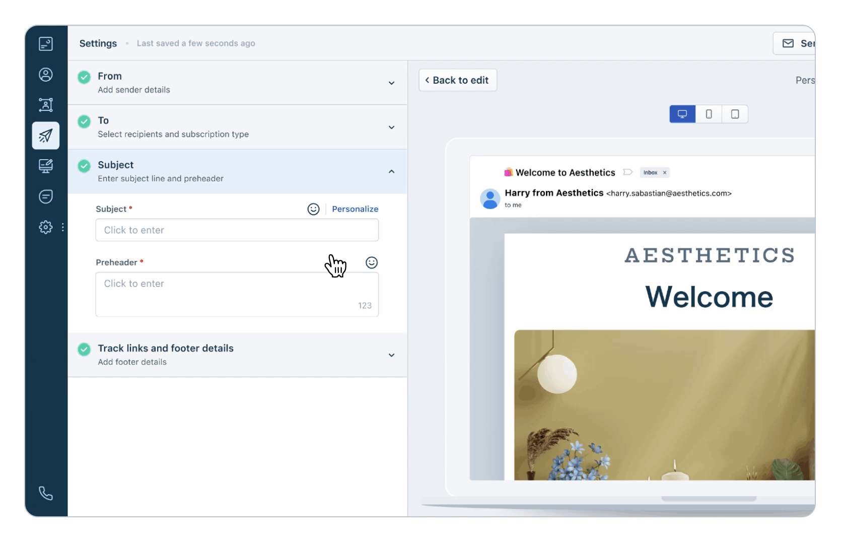Click the green check beside From
The width and height of the screenshot is (843, 544).
[x=84, y=77]
